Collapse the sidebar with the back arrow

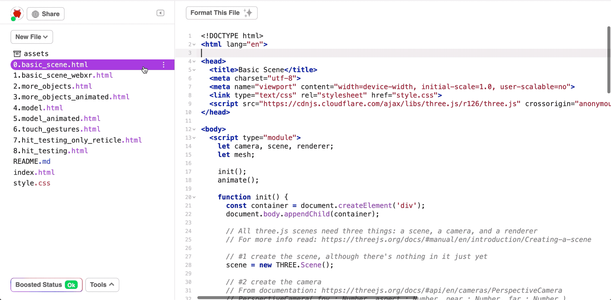pyautogui.click(x=160, y=13)
